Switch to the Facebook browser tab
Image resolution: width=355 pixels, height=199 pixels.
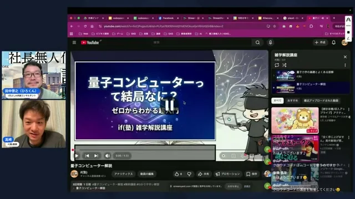tap(168, 18)
